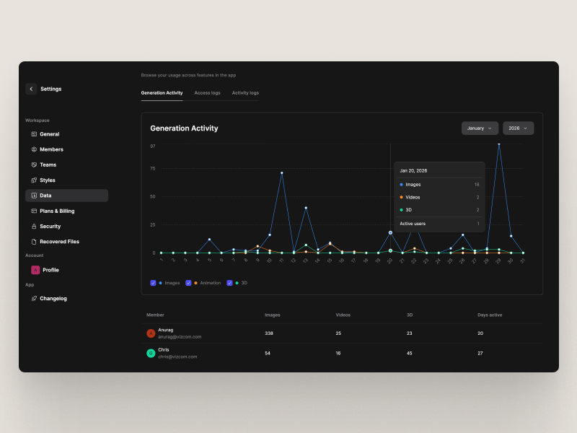577x433 pixels.
Task: Open the 2026 year dropdown
Action: pyautogui.click(x=518, y=128)
